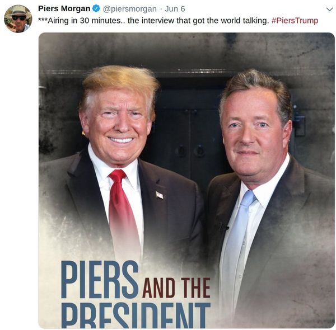Open the @piersmorgan handle
This screenshot has height=330, width=336.
click(x=130, y=9)
